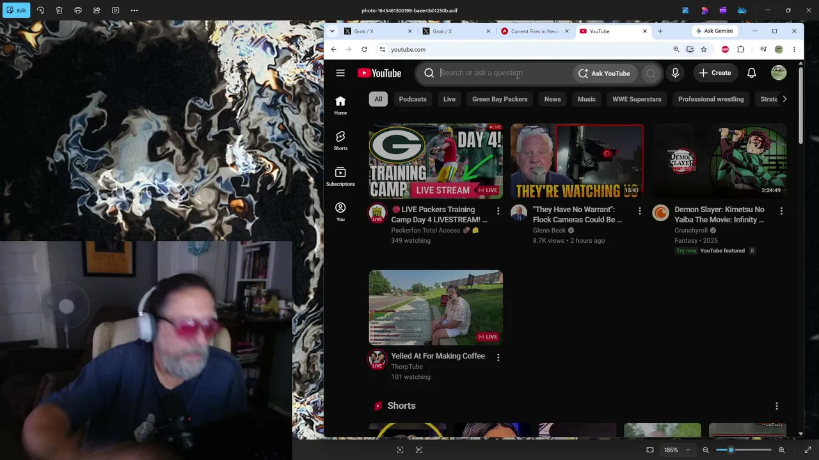819x460 pixels.
Task: Reload the YouTube page
Action: click(364, 49)
